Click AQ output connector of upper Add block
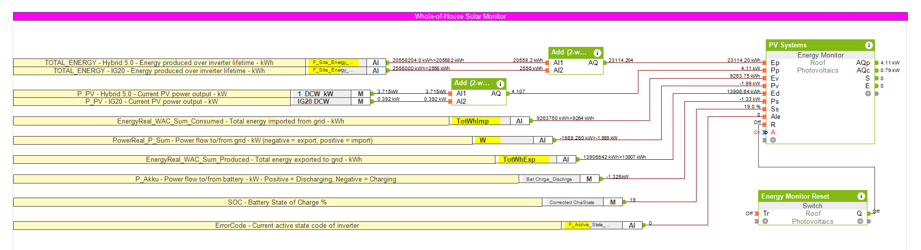This screenshot has width=921, height=250. coord(605,63)
